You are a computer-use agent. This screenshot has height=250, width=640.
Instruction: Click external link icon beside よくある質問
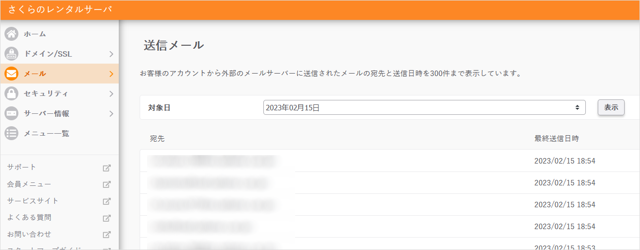point(106,218)
